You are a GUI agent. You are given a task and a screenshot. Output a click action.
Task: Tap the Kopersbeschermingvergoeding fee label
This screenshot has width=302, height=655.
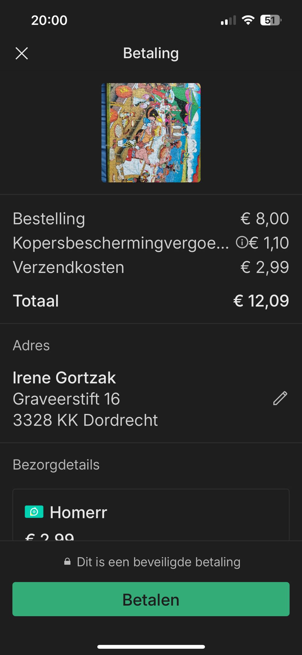pyautogui.click(x=121, y=243)
